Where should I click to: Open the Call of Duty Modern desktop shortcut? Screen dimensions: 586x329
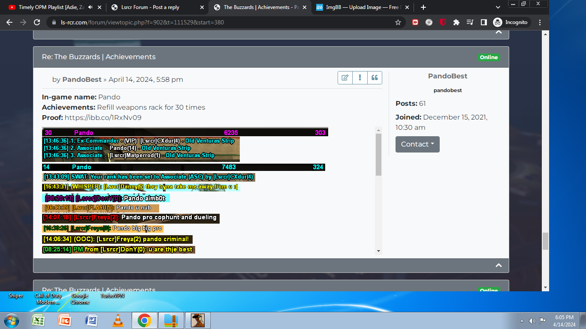(x=48, y=299)
